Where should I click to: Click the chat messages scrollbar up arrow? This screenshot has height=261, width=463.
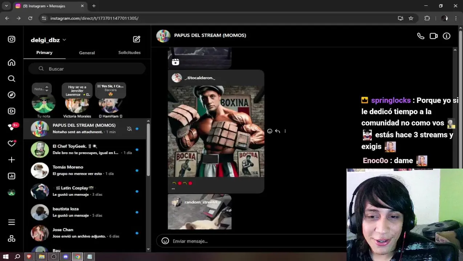coord(455,50)
